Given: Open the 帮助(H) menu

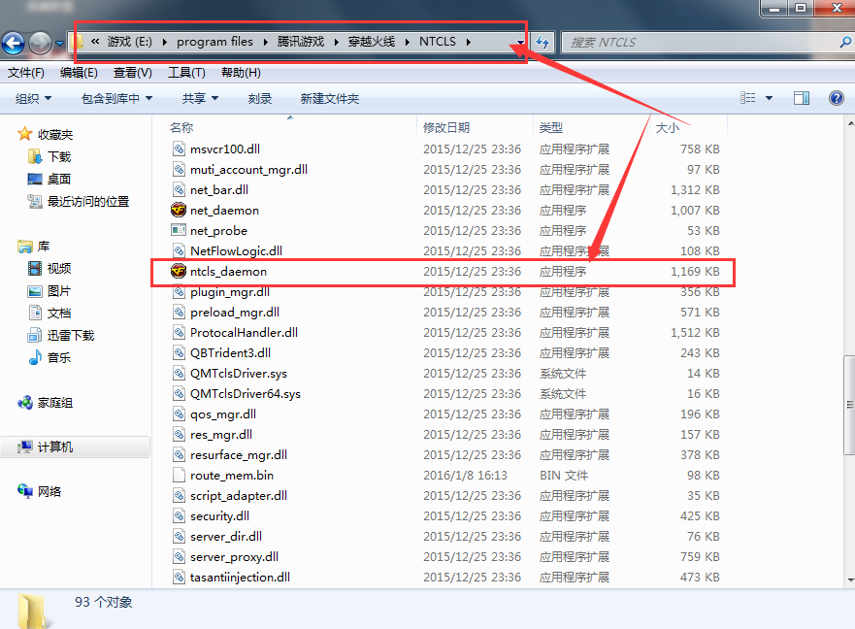Looking at the screenshot, I should (241, 73).
